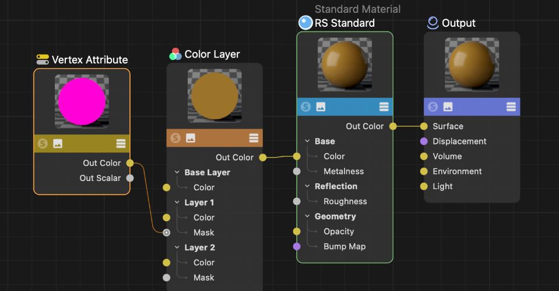Click the Vertex Attribute node title

(90, 60)
